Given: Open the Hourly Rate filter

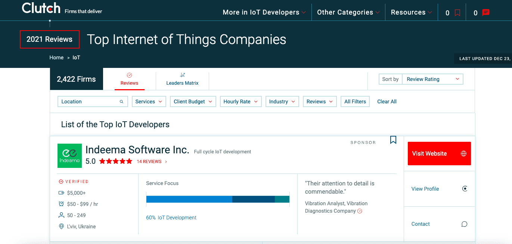Looking at the screenshot, I should tap(240, 101).
